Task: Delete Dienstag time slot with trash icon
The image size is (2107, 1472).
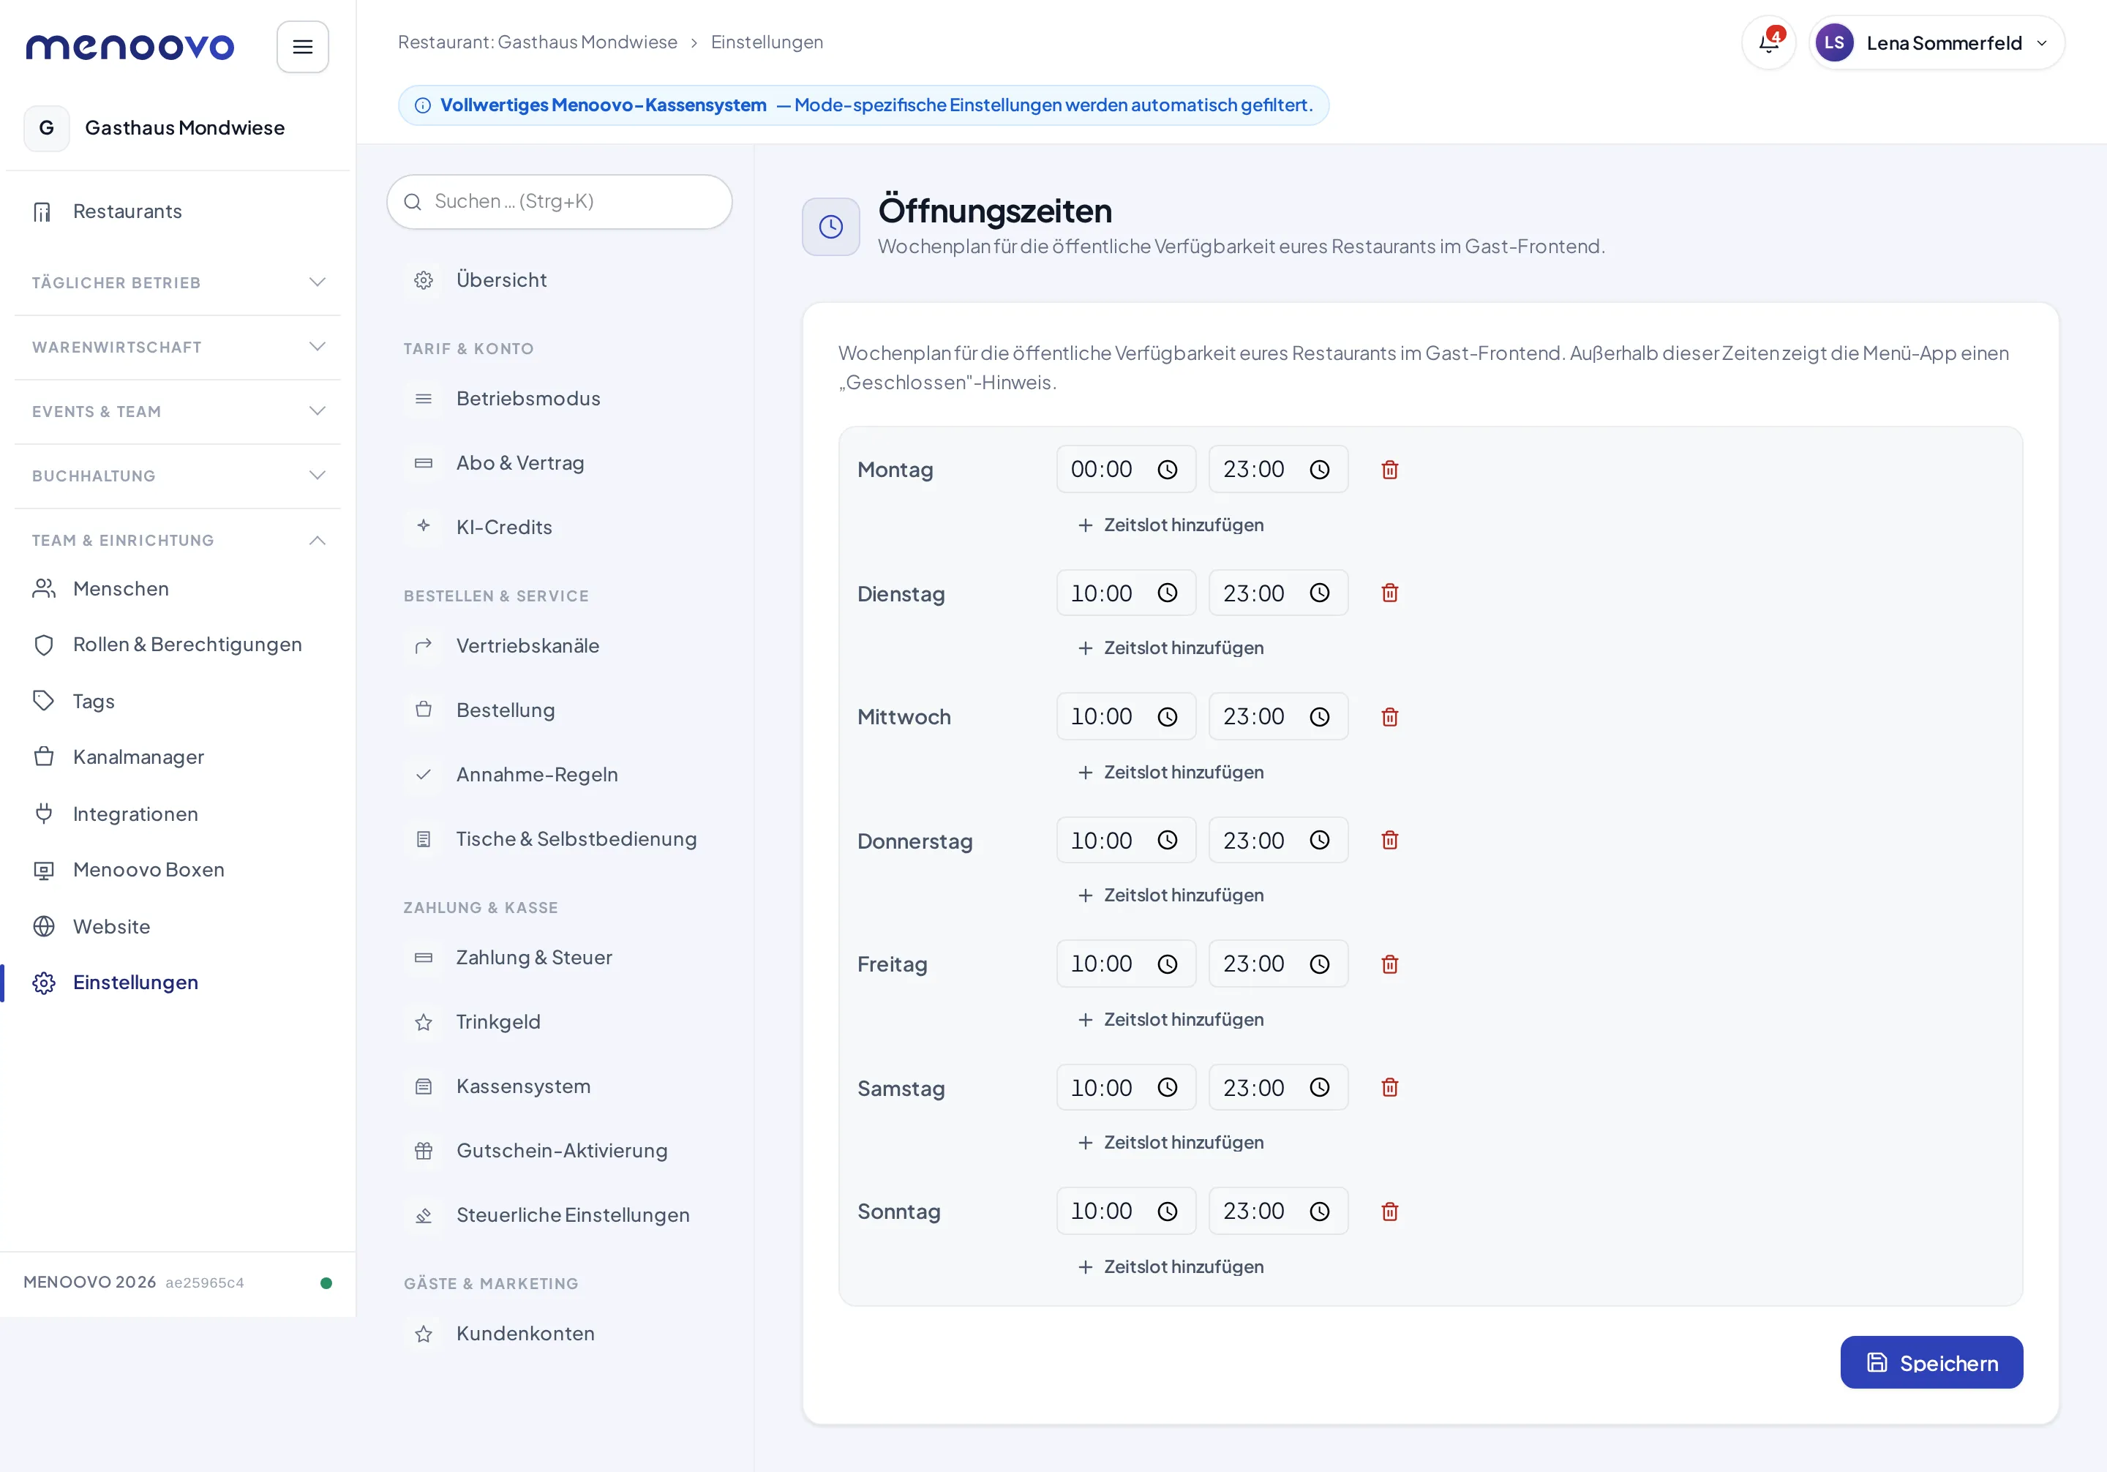Action: [1389, 593]
